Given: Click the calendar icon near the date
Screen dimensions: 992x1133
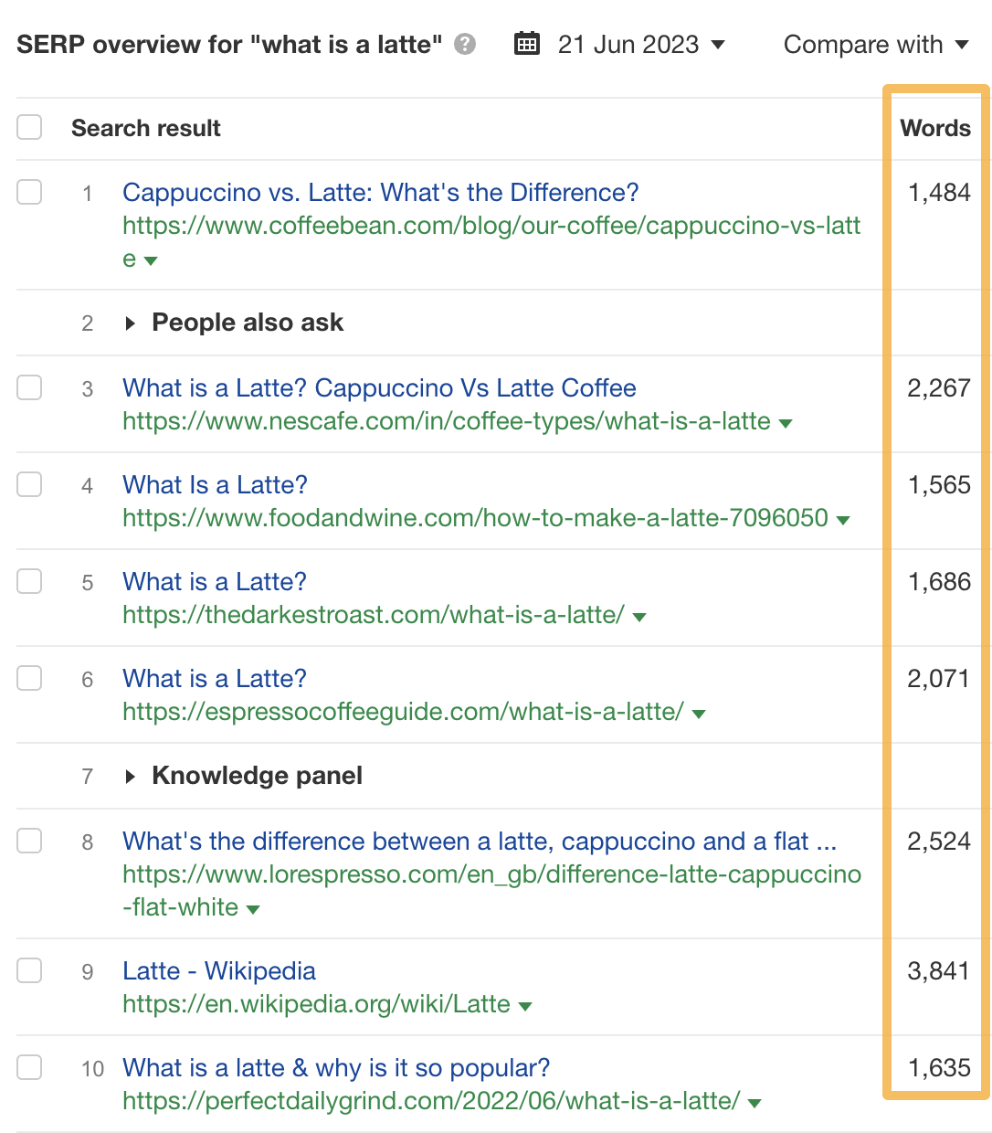Looking at the screenshot, I should coord(527,43).
